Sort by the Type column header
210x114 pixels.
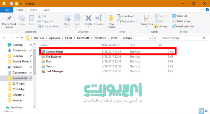[142, 45]
